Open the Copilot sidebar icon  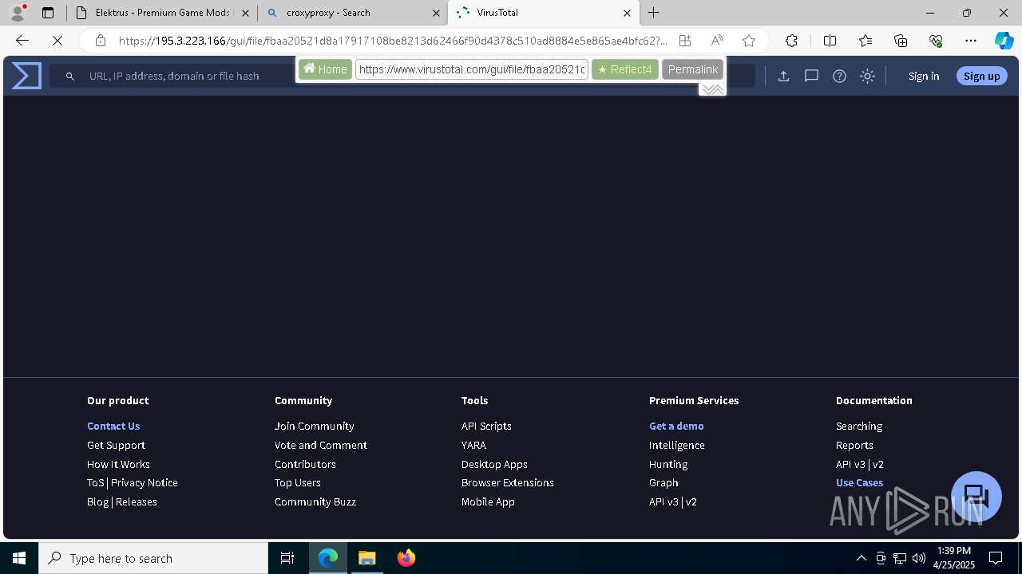(1004, 41)
